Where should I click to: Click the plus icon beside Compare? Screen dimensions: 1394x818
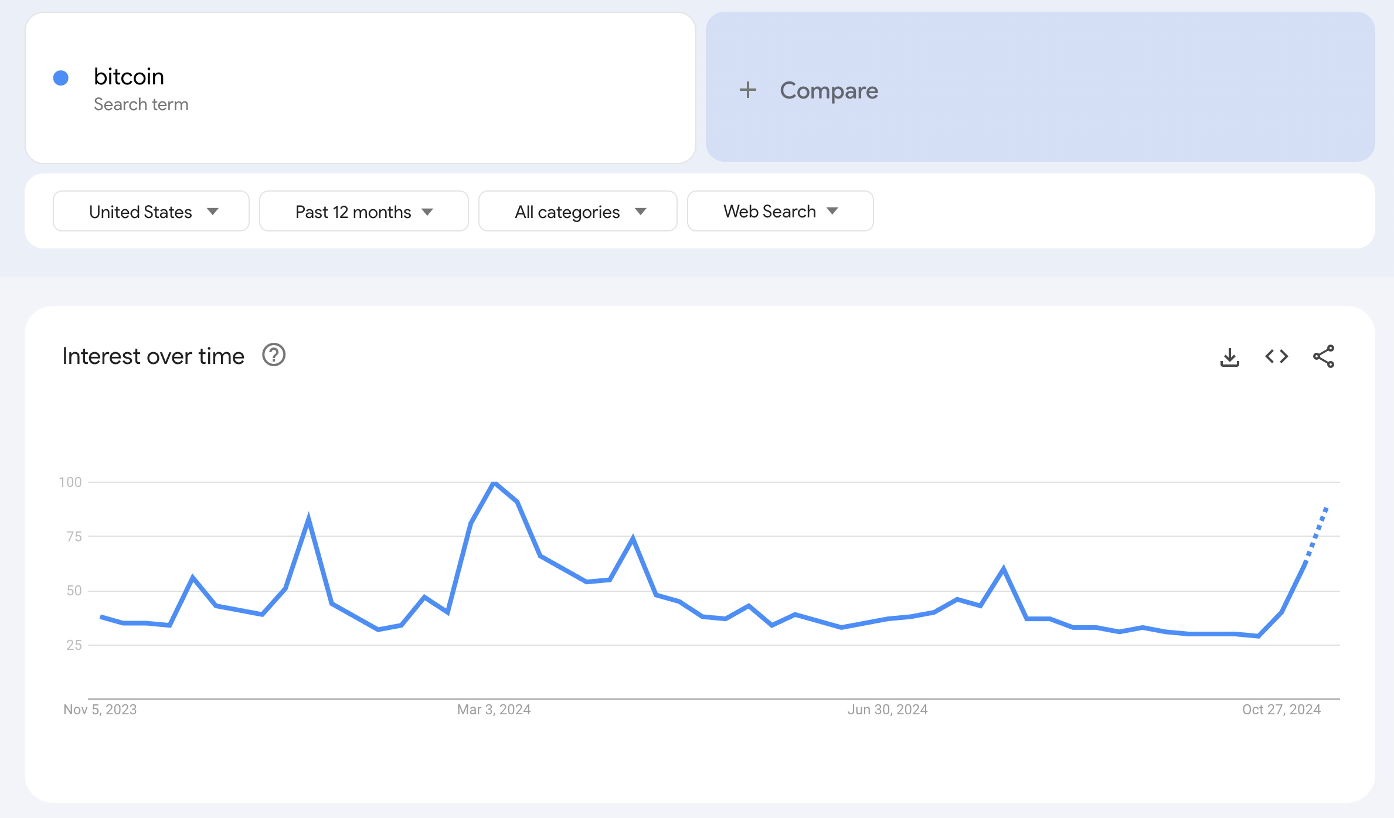[747, 90]
